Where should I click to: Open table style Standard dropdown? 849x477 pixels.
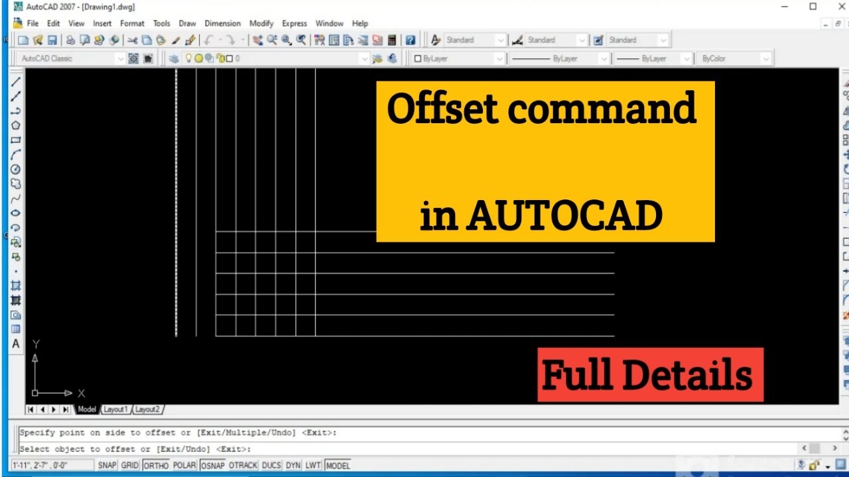pyautogui.click(x=663, y=40)
